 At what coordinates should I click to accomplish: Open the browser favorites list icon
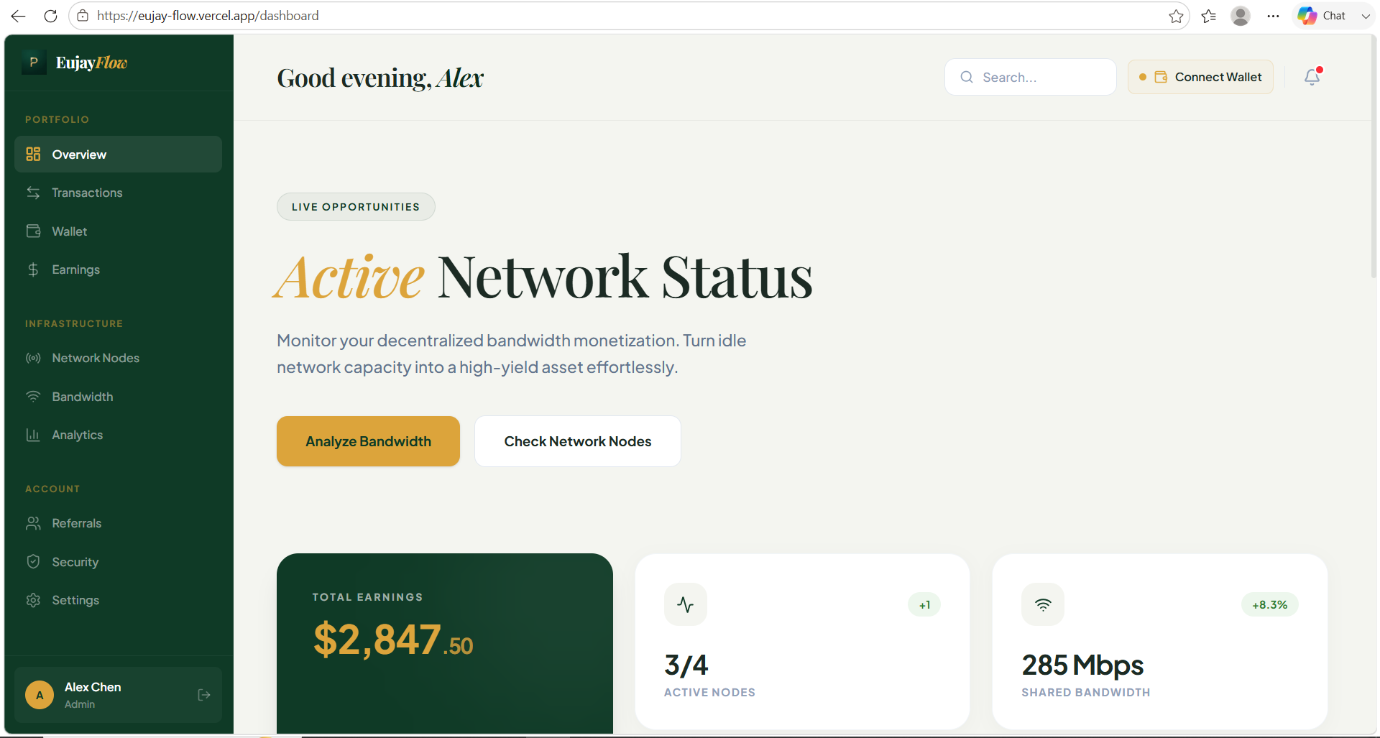point(1209,16)
